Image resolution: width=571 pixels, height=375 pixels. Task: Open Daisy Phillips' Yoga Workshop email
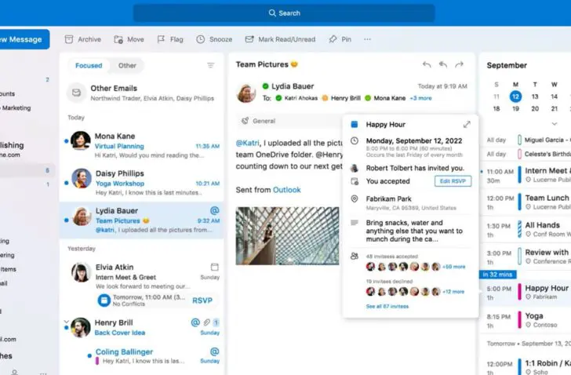[141, 183]
